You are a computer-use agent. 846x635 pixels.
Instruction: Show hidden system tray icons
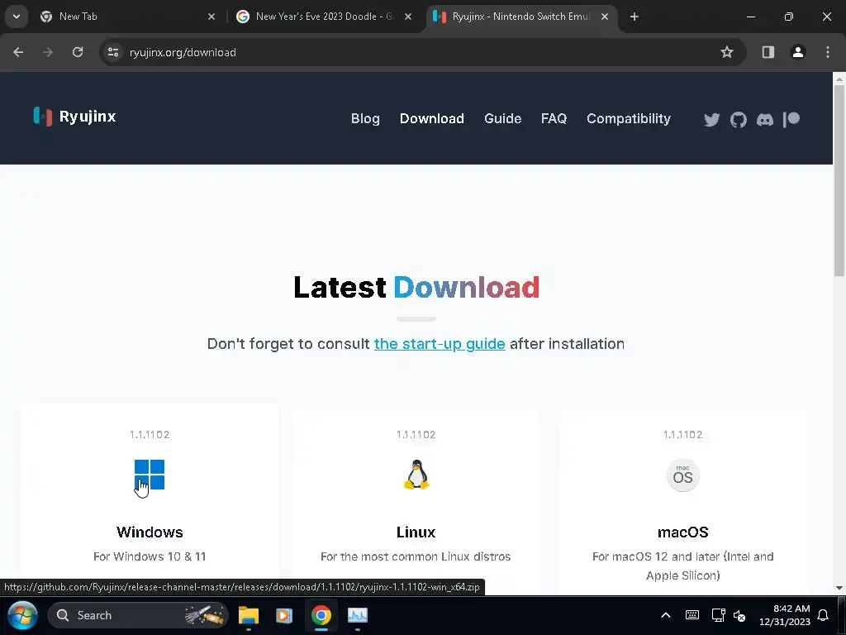pyautogui.click(x=666, y=615)
